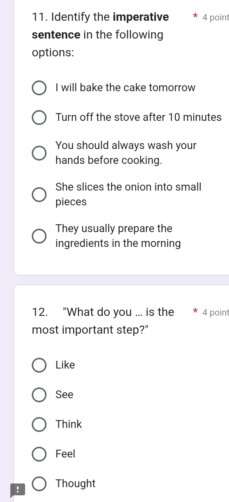Click the "I will bake the cake" label

pos(126,88)
